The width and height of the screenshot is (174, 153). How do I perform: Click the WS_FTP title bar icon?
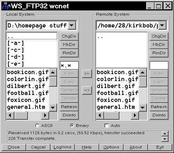point(6,6)
